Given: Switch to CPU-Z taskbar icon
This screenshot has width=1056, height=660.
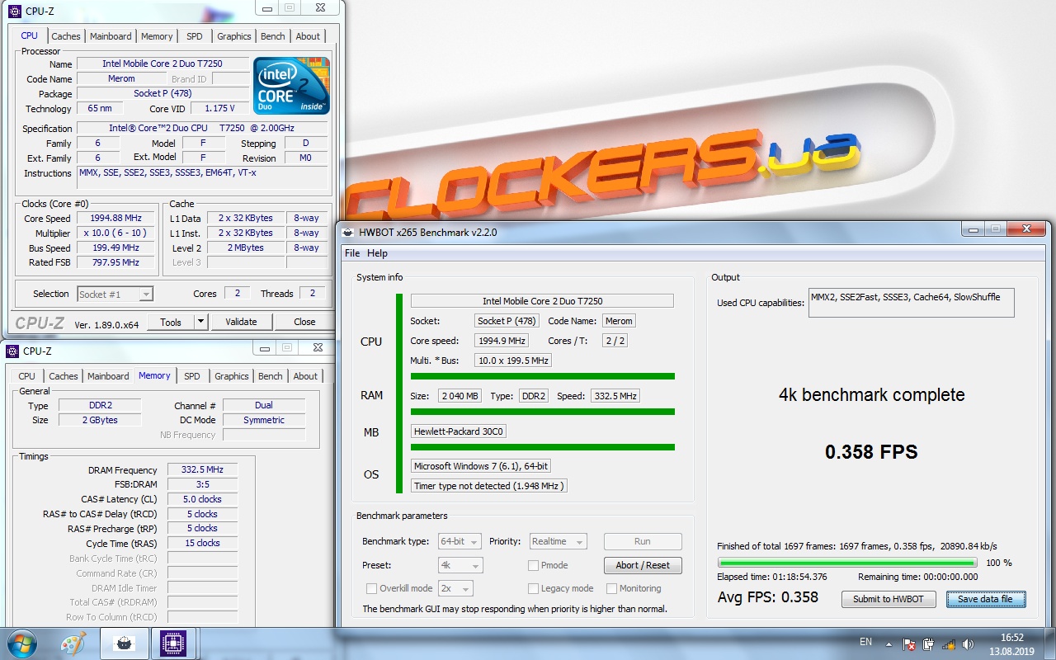Looking at the screenshot, I should click(172, 643).
